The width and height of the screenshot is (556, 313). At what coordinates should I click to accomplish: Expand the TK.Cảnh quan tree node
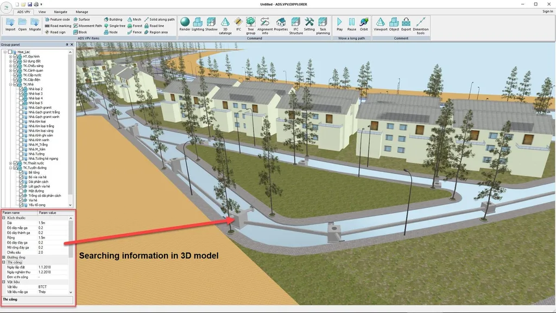(x=11, y=70)
